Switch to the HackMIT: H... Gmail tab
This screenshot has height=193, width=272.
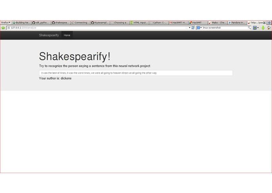(178, 23)
